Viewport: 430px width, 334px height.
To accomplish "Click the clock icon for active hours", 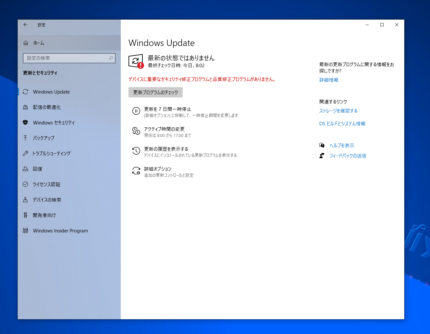I will coord(136,131).
